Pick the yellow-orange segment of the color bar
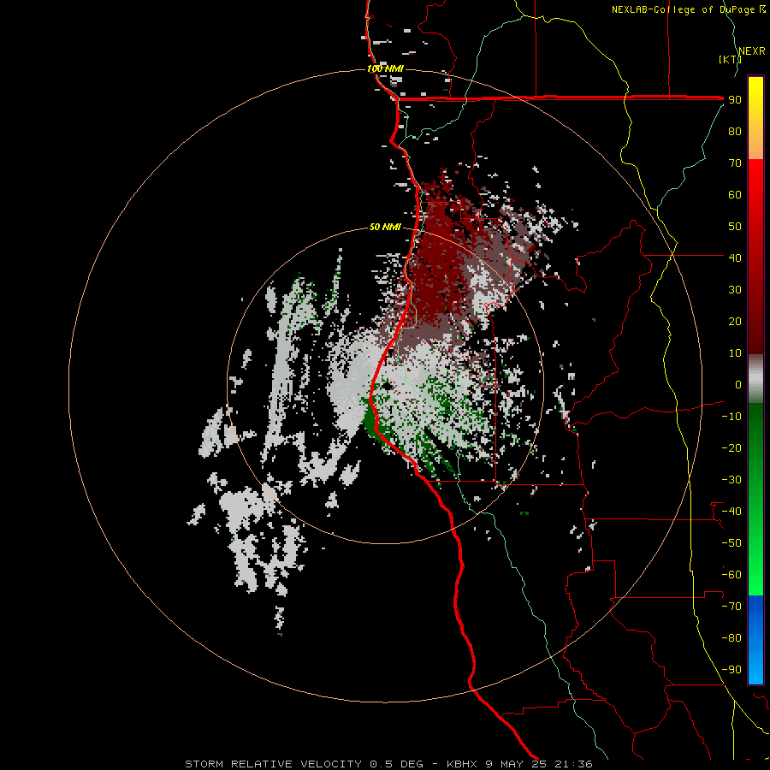The height and width of the screenshot is (770, 770). coord(755,118)
